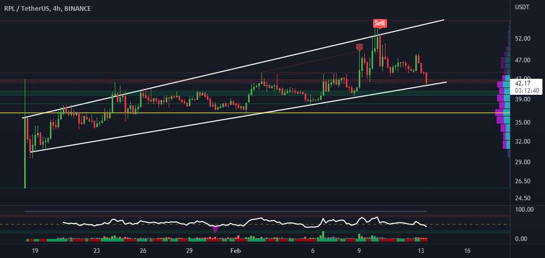Click the white oscillator line in lower pane
This screenshot has width=545, height=258.
tap(243, 222)
